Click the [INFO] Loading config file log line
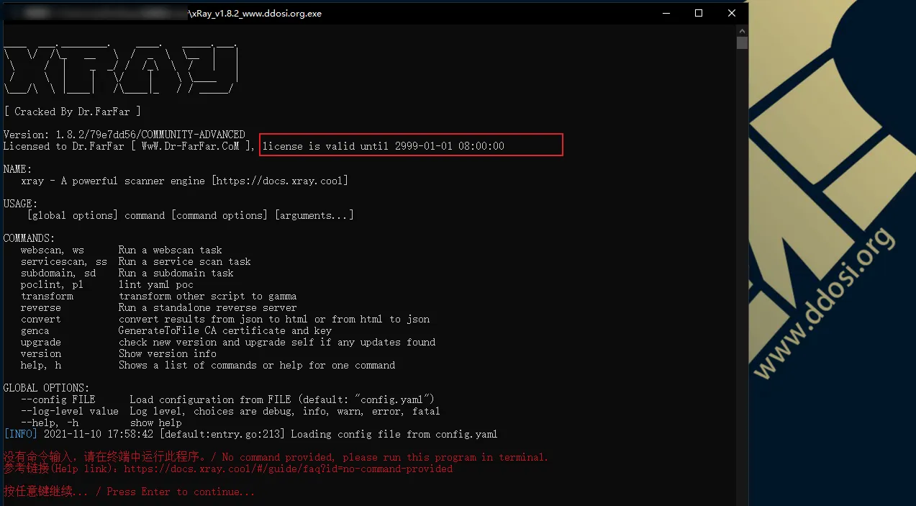The image size is (916, 506). 250,434
